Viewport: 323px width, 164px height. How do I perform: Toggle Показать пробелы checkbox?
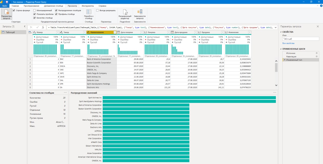coord(35,14)
